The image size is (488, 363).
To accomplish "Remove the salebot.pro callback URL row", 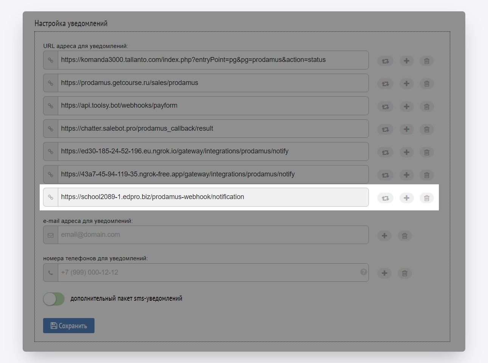I will (426, 129).
